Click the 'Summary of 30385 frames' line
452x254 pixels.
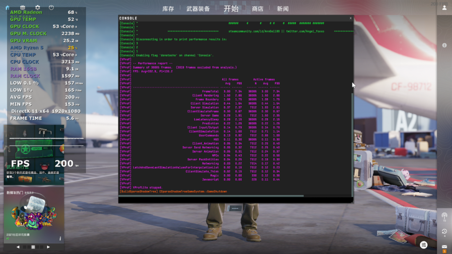coord(178,67)
